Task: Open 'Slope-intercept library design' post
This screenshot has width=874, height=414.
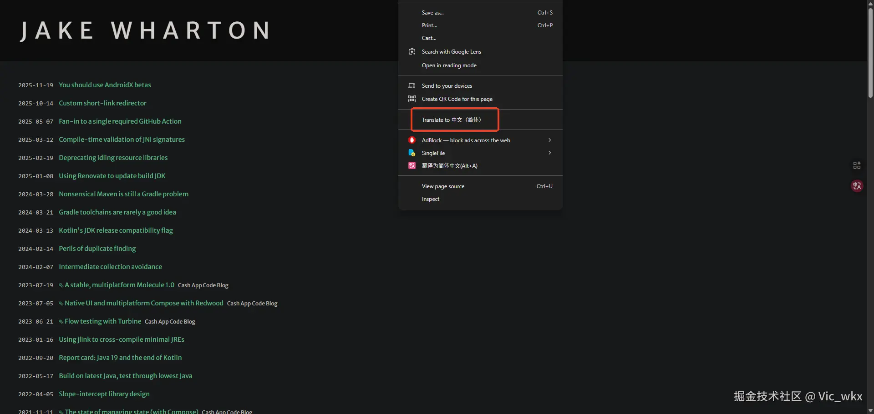Action: point(104,394)
